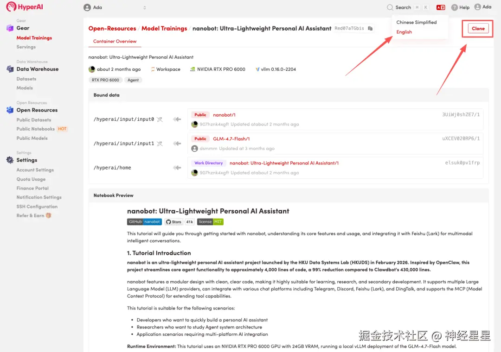Image resolution: width=501 pixels, height=352 pixels.
Task: Click the ID uXCEV020RP6/1
Action: point(461,138)
